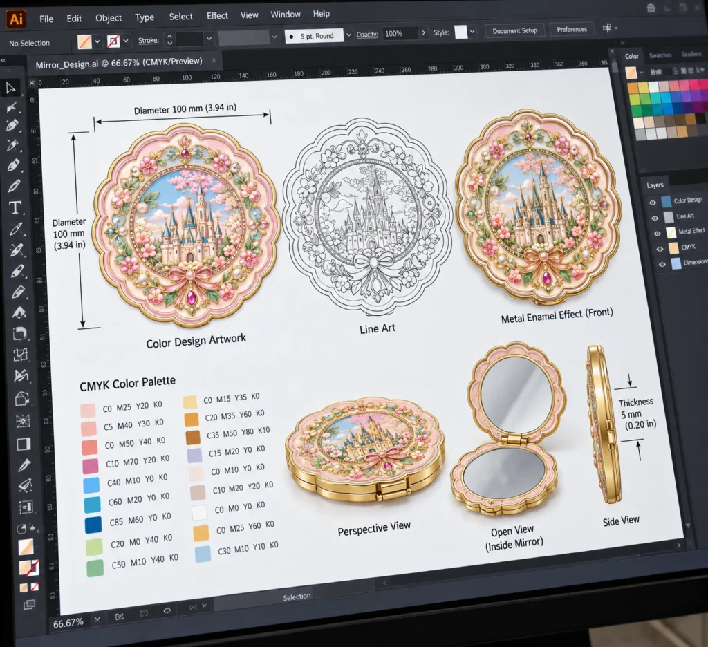
Task: Click the fill swatch in tools panel
Action: click(26, 547)
